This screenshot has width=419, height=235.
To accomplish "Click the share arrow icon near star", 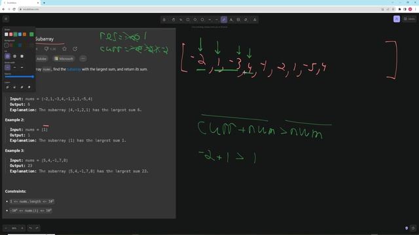I will 75,49.
